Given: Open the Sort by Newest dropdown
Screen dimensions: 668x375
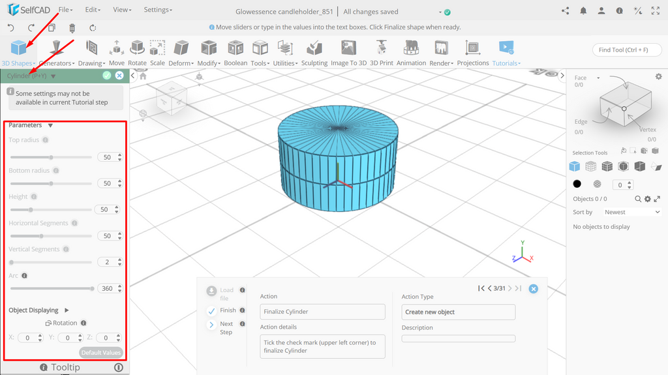Looking at the screenshot, I should coord(631,212).
